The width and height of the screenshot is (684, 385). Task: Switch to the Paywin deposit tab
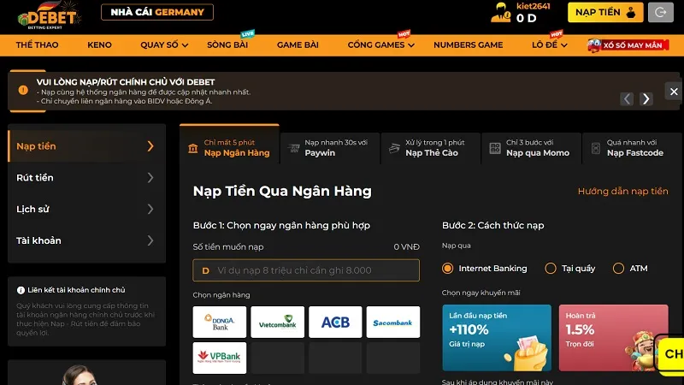tap(330, 148)
